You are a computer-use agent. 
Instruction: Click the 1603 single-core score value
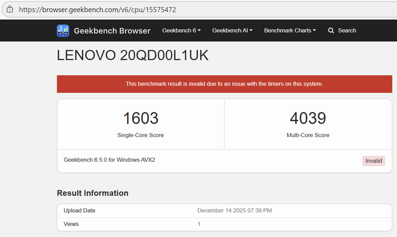[140, 118]
